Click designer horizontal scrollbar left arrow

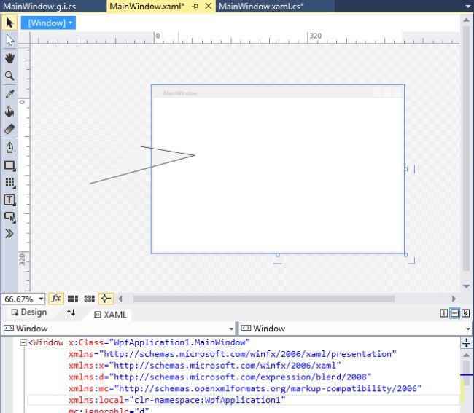click(x=120, y=299)
